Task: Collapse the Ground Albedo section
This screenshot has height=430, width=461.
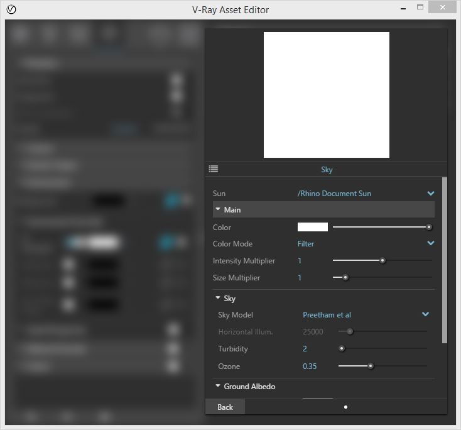Action: coord(218,386)
